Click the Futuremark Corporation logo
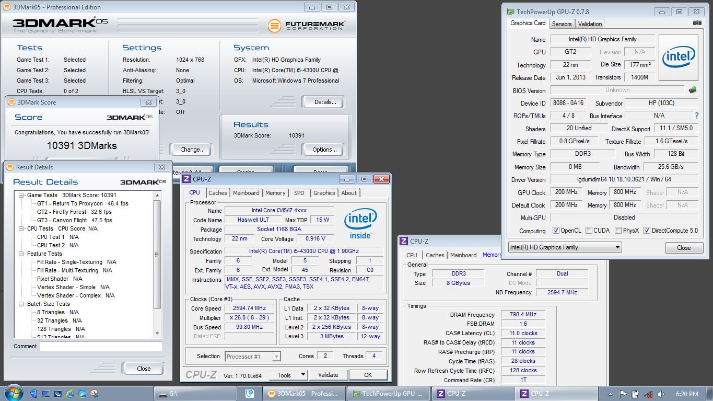 coord(307,26)
